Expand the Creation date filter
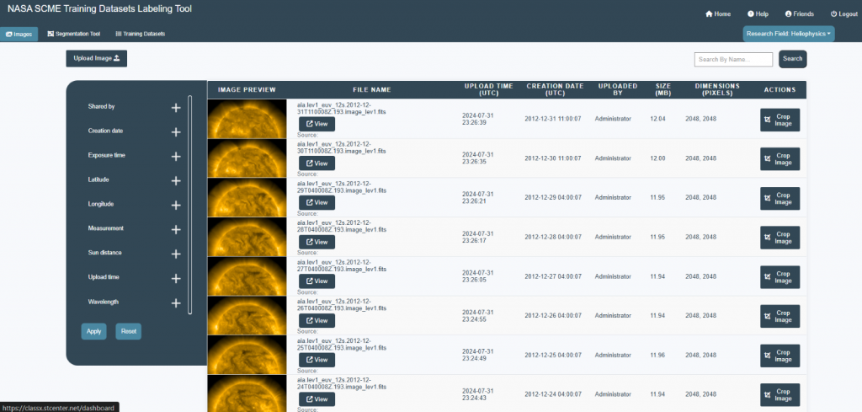 (176, 131)
